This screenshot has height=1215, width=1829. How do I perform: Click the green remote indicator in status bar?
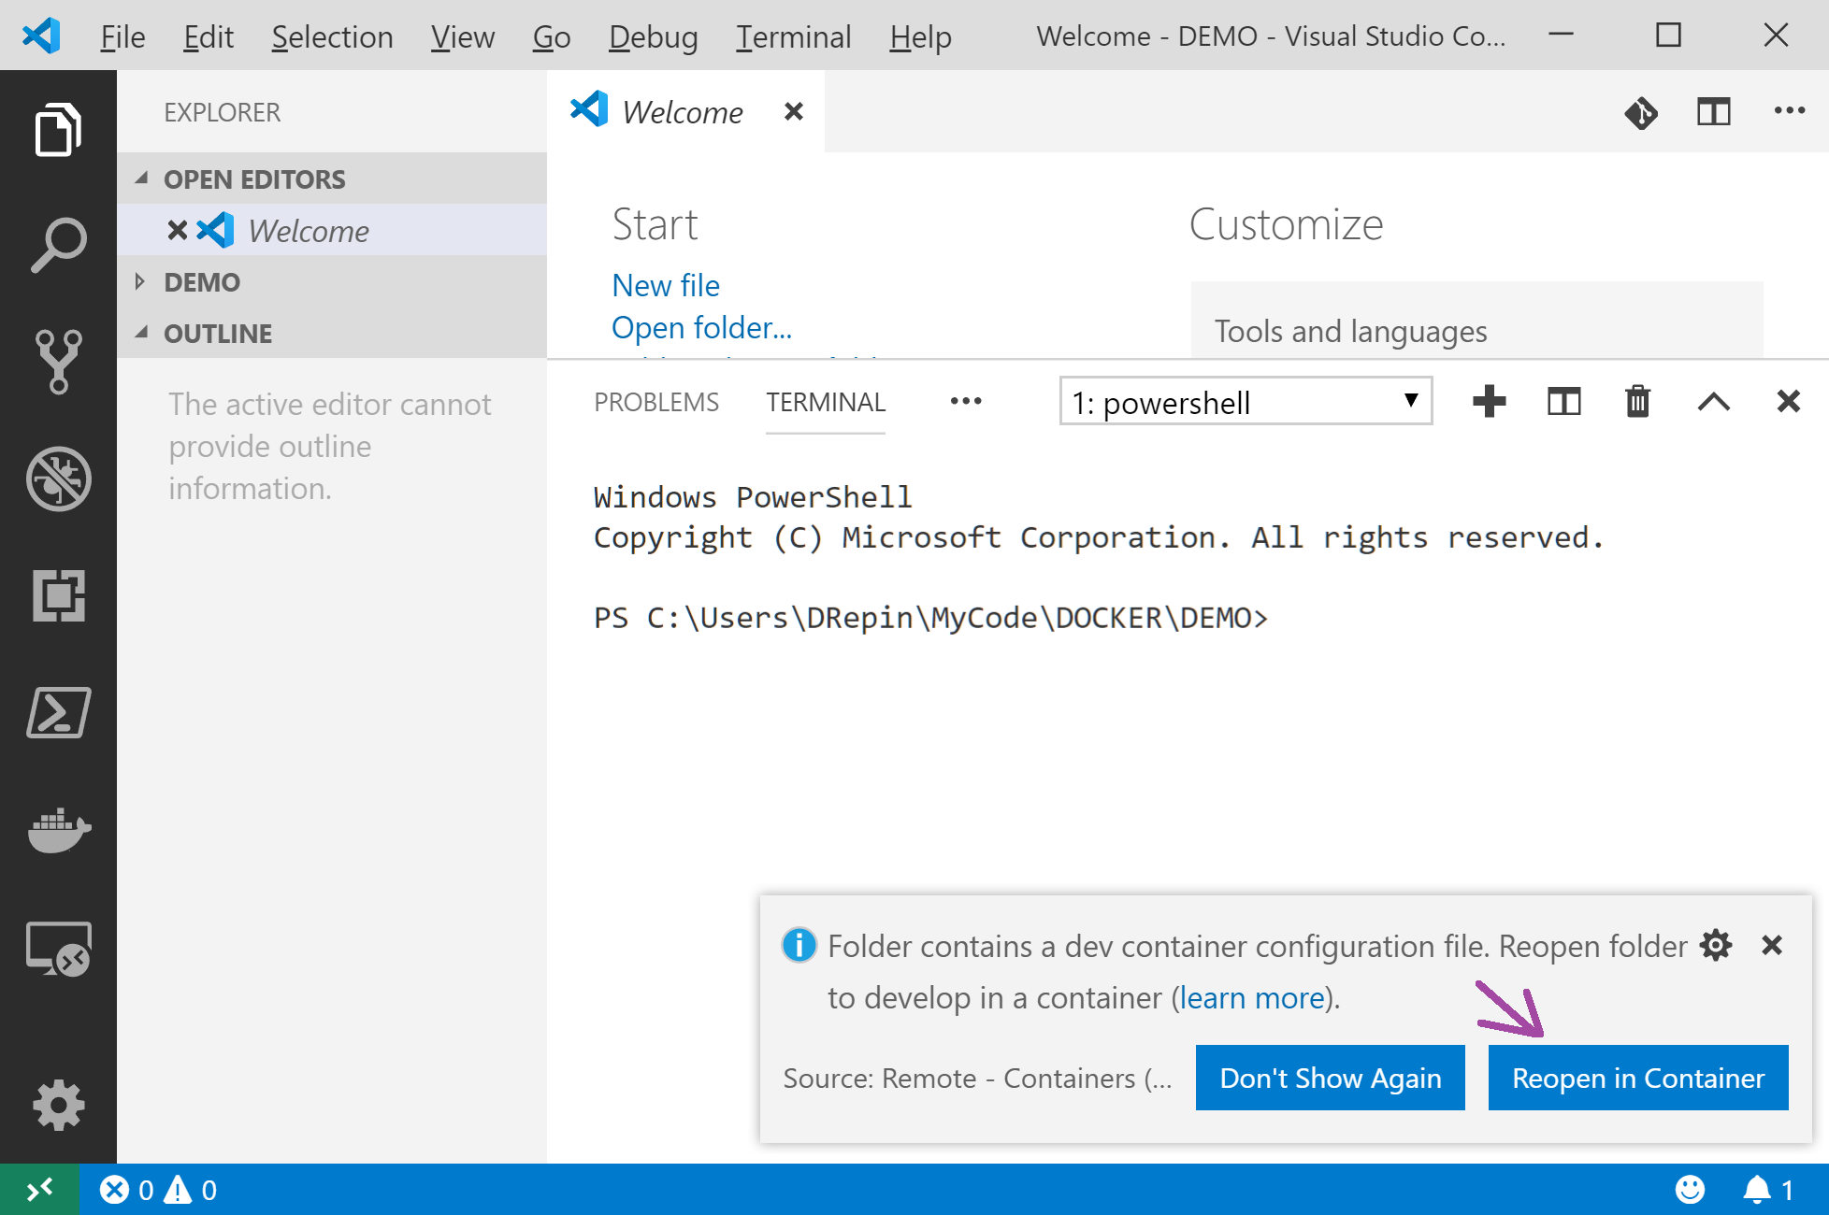39,1189
